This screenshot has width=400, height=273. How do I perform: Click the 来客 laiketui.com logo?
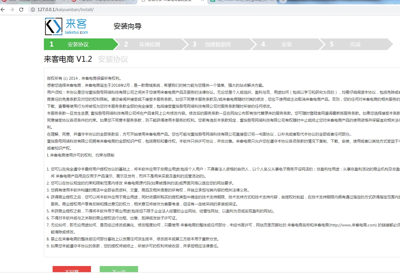67,26
